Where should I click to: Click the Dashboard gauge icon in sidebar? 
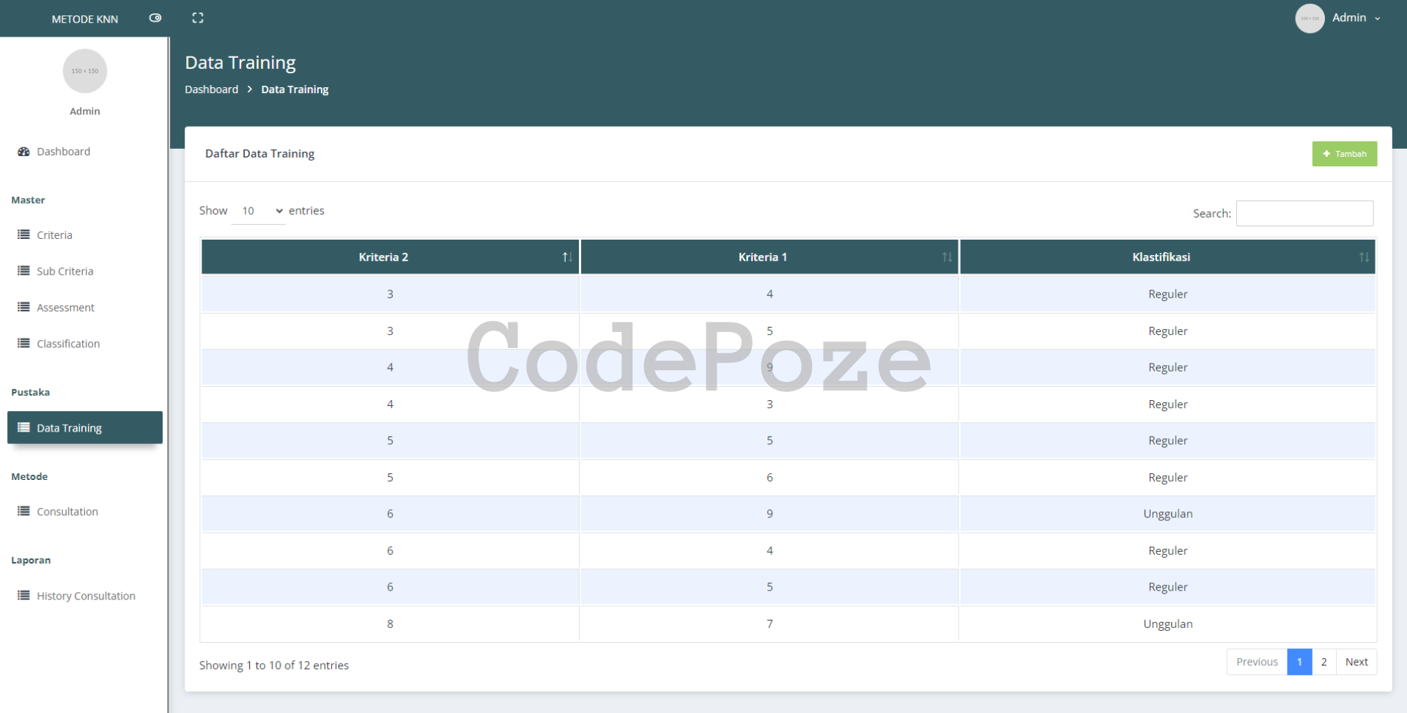point(23,152)
